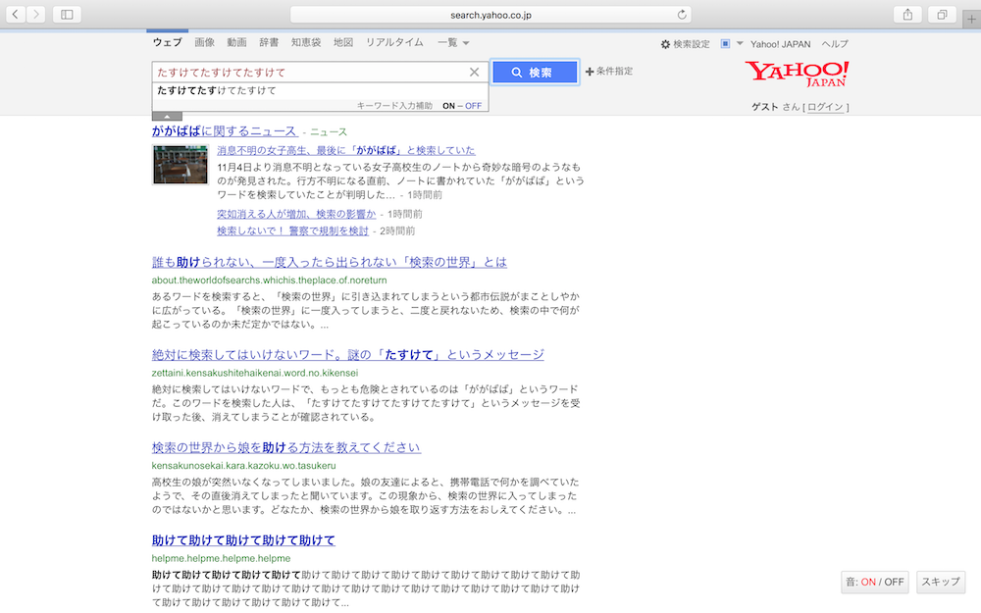The image size is (981, 613).
Task: Click the Yahoo! JAPAN logo
Action: [x=797, y=74]
